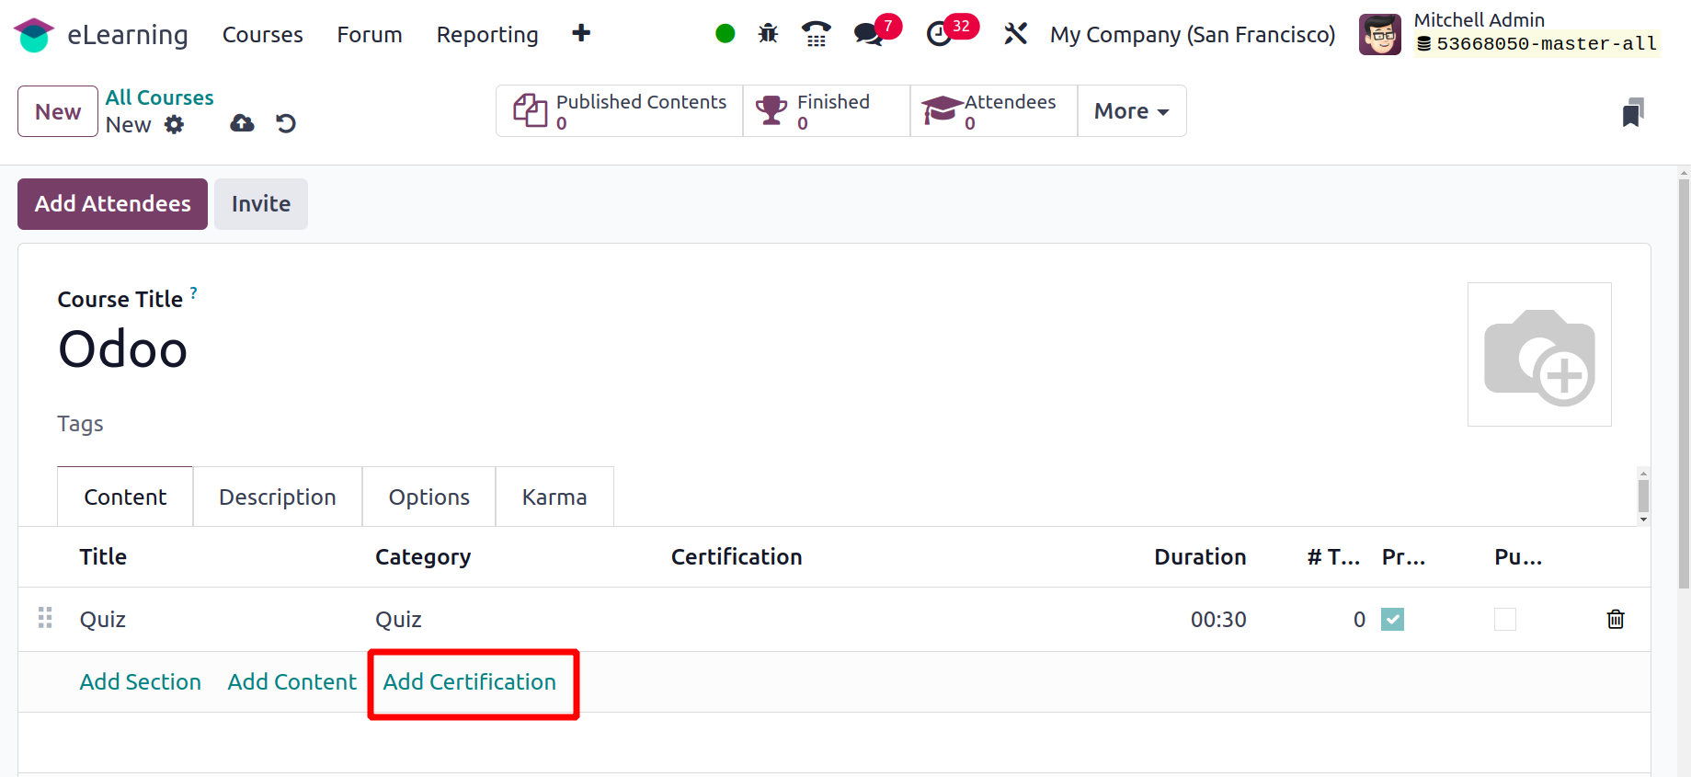The width and height of the screenshot is (1691, 777).
Task: Click Add Certification link
Action: coord(469,681)
